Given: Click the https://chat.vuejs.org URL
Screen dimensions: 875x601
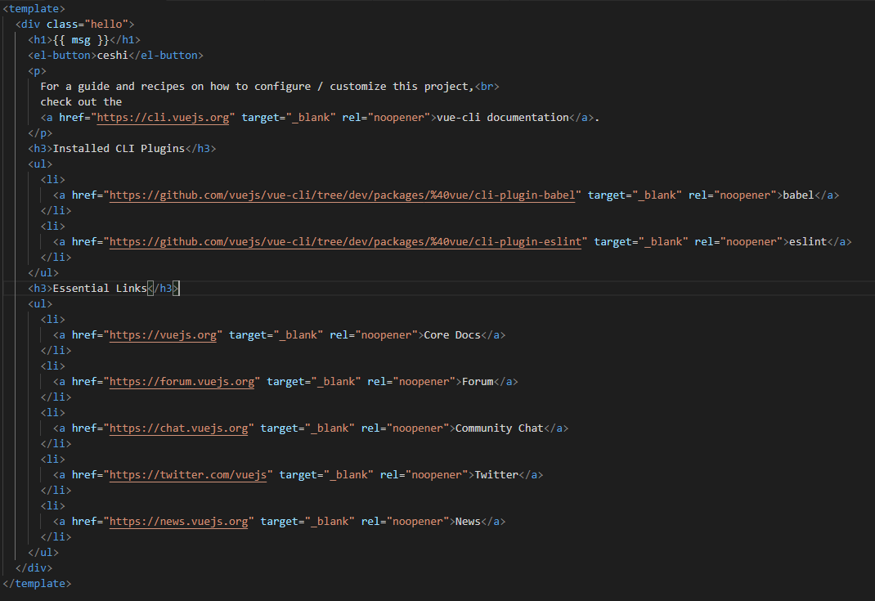Looking at the screenshot, I should pos(178,428).
